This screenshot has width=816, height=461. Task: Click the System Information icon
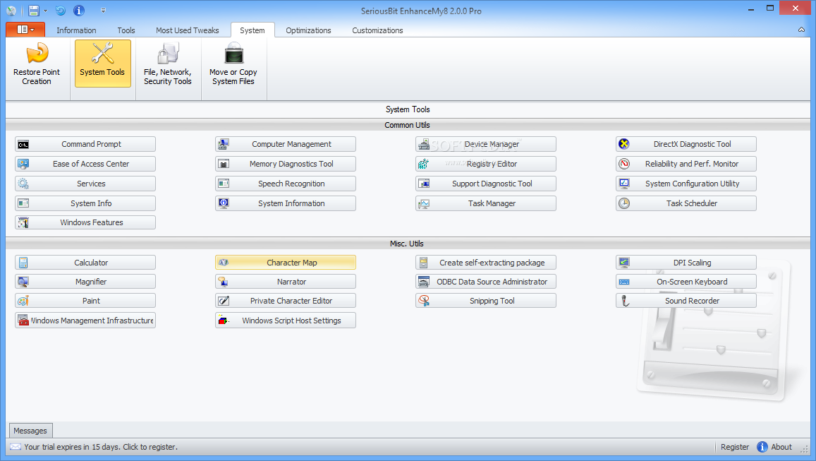coord(224,203)
